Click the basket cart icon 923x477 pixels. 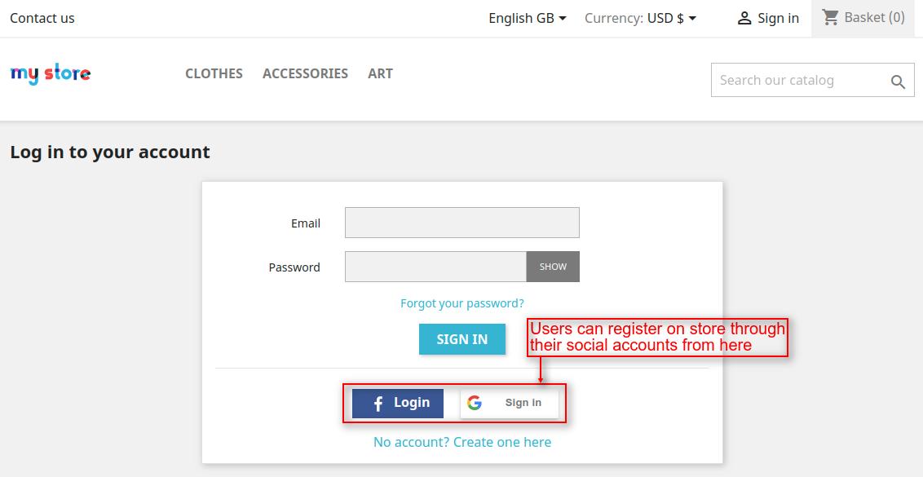tap(831, 18)
